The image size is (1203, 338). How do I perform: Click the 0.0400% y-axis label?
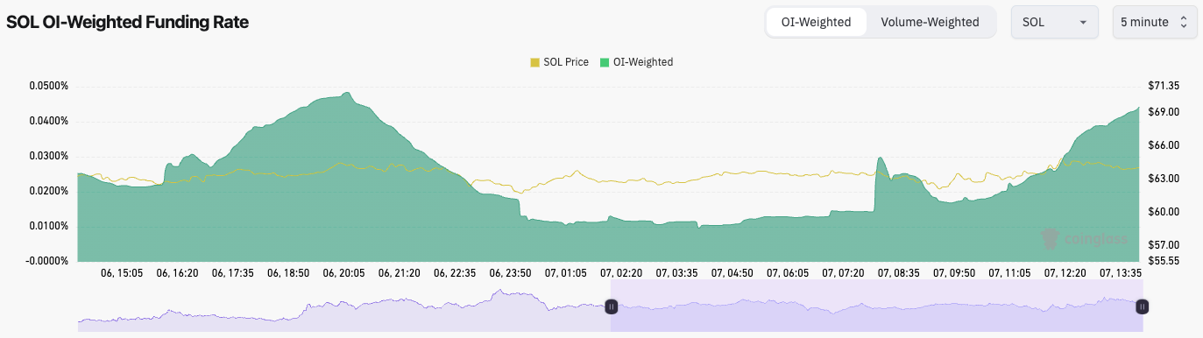click(49, 121)
